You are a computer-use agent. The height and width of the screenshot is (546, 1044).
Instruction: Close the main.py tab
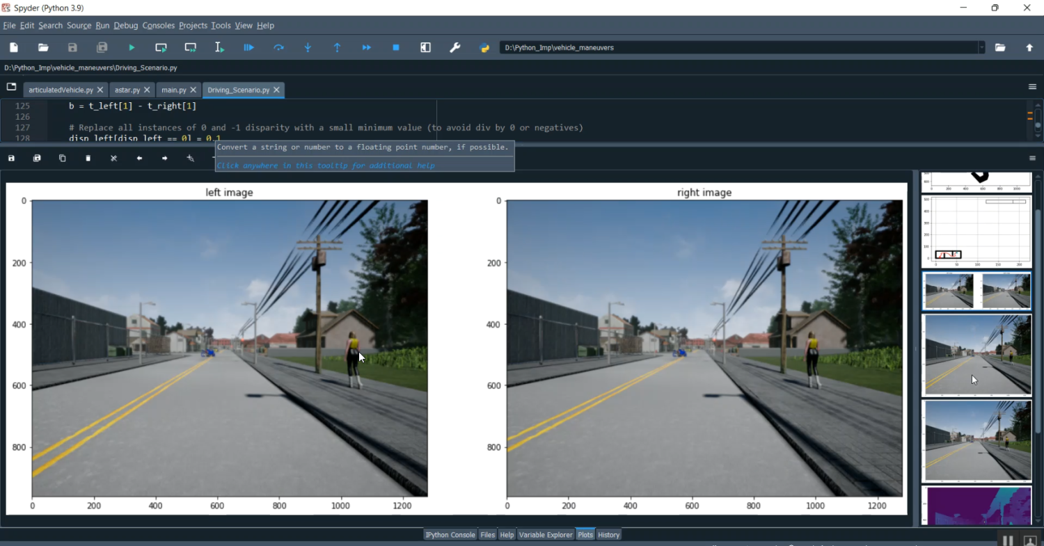point(194,90)
